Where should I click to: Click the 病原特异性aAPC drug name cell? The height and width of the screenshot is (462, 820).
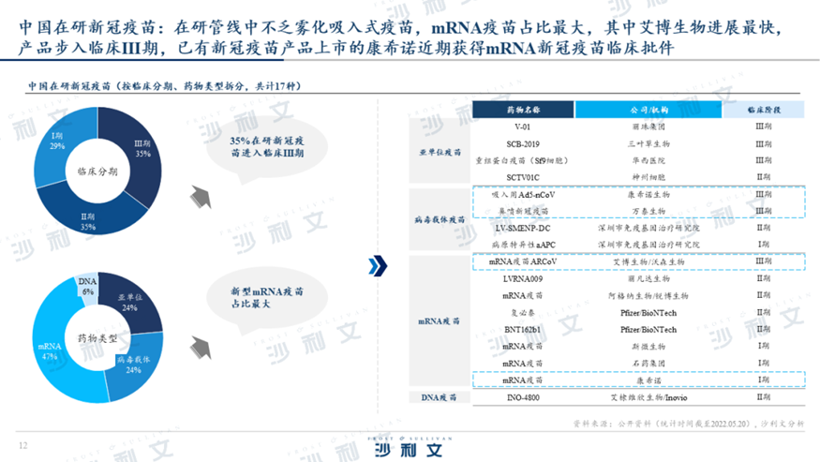[x=522, y=245]
